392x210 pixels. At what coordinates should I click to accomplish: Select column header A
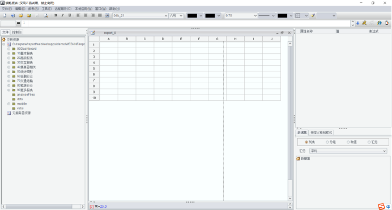pyautogui.click(x=109, y=39)
